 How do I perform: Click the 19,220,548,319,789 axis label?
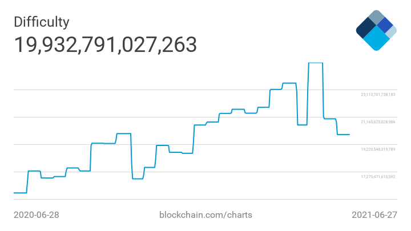pos(378,149)
